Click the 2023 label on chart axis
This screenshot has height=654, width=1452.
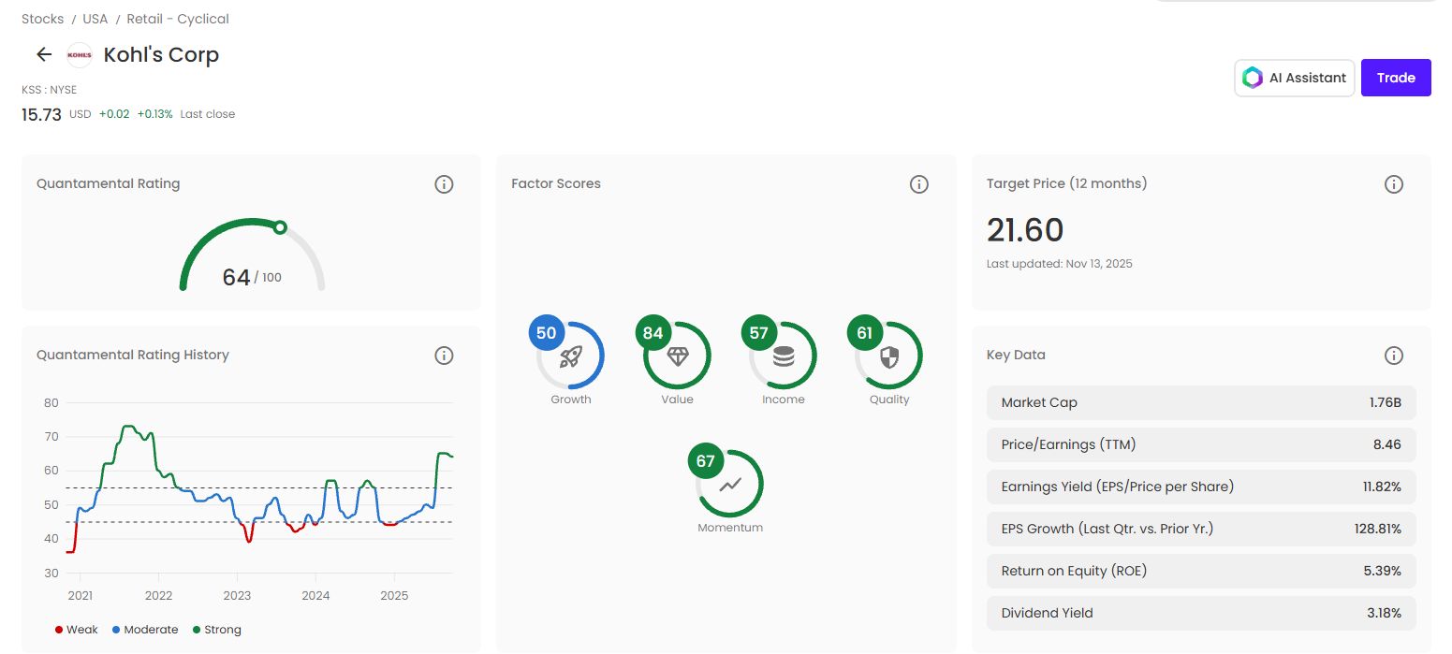[237, 595]
